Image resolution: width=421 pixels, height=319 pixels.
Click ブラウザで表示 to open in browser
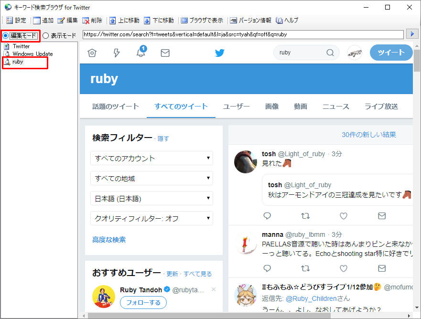click(202, 21)
